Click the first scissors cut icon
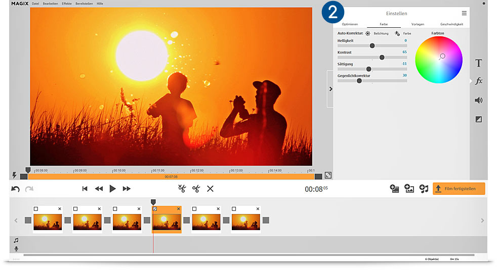Viewport: 497px width, 270px height. coord(182,188)
